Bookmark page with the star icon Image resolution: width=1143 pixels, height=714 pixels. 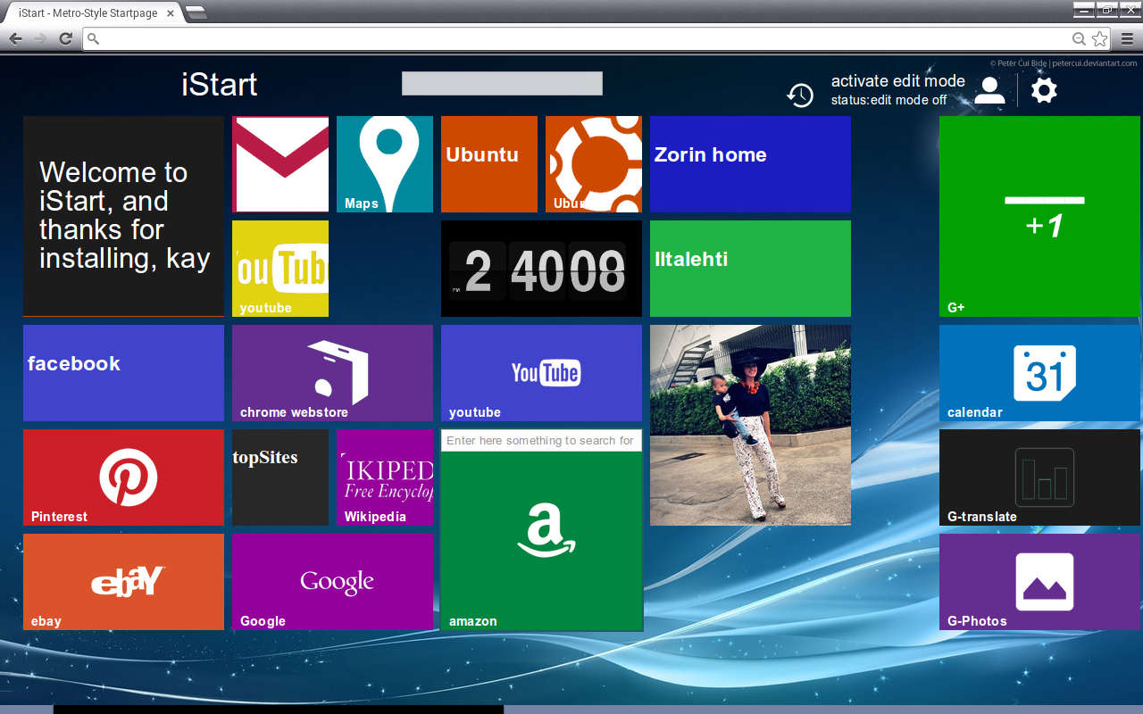tap(1100, 38)
